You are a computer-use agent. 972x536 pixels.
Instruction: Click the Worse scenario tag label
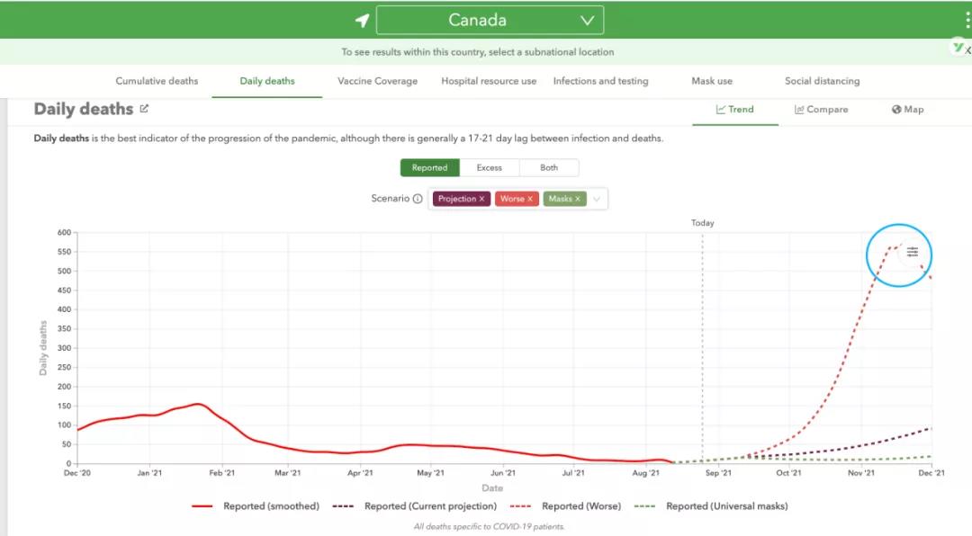tap(512, 199)
